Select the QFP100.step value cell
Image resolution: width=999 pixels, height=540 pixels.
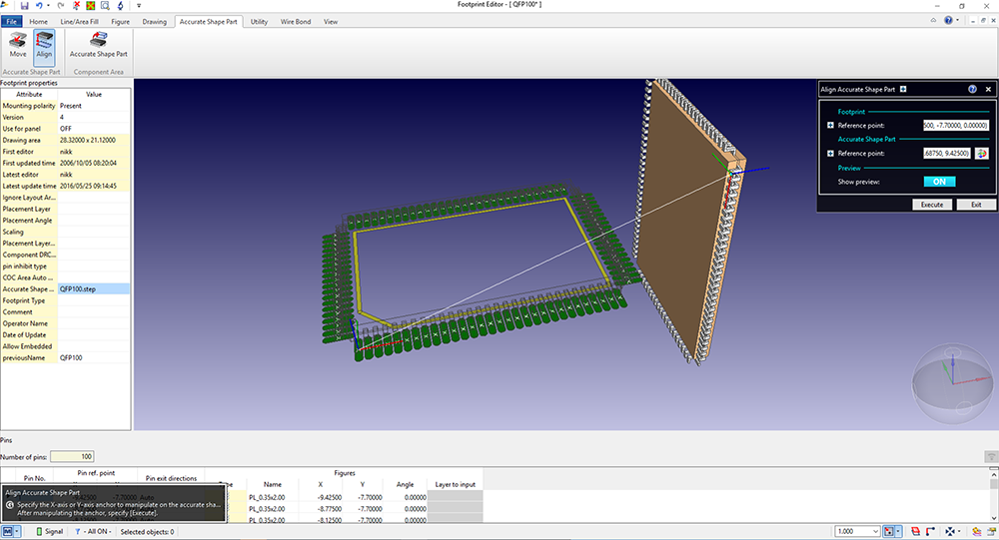tap(94, 287)
